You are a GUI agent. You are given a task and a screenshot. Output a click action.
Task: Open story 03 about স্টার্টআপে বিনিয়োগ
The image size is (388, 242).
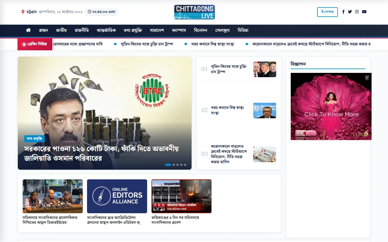(229, 154)
